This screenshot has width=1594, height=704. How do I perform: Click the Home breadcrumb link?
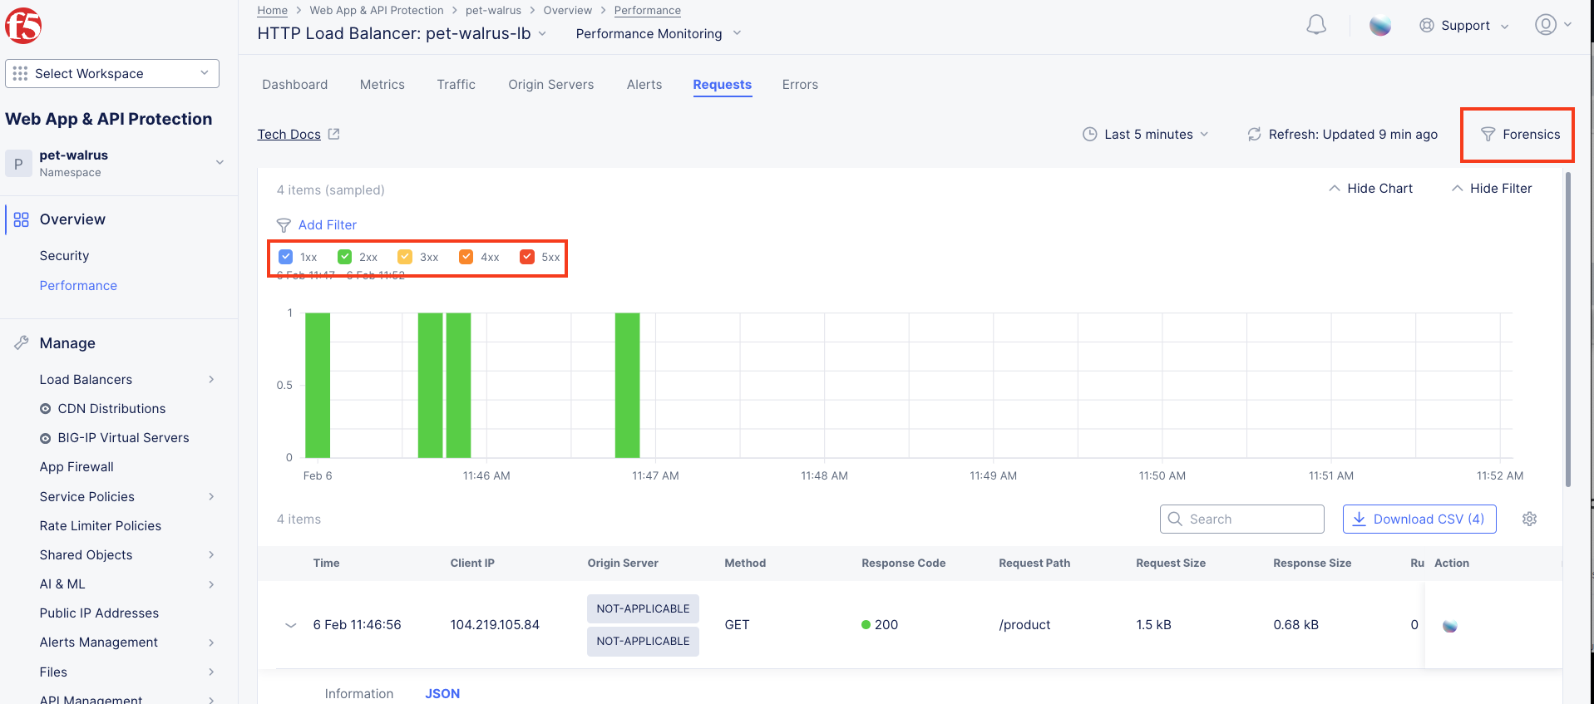(273, 11)
